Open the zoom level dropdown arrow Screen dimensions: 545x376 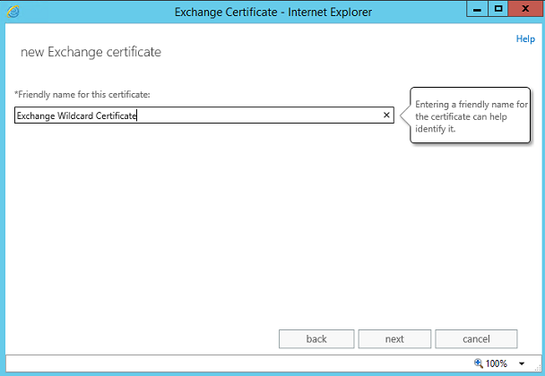[x=522, y=363]
